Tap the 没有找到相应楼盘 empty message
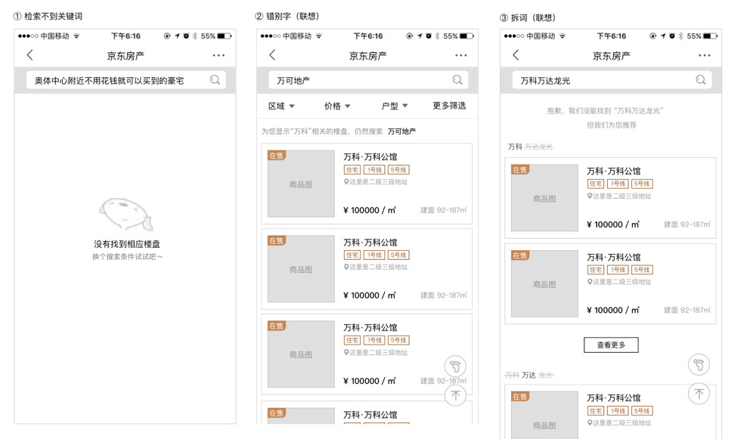 [x=127, y=244]
